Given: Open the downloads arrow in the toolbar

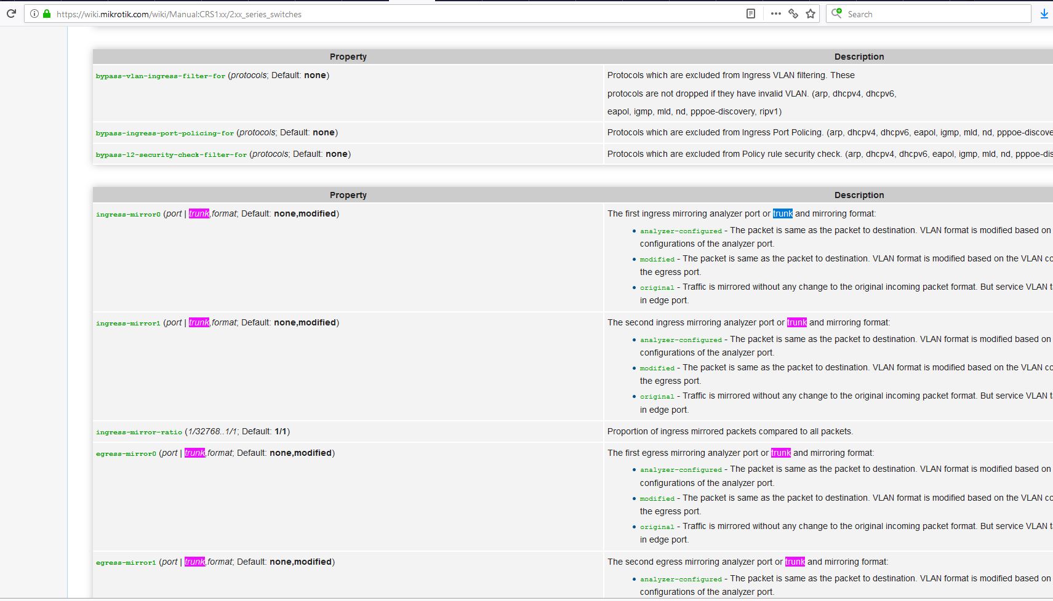Looking at the screenshot, I should click(1044, 14).
